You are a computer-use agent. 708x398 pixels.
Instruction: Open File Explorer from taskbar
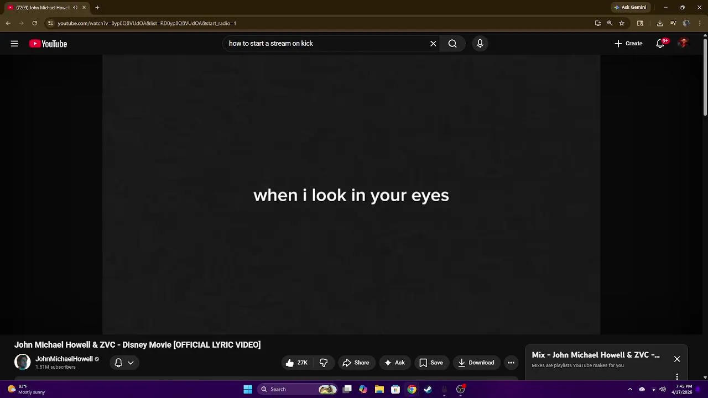tap(379, 389)
